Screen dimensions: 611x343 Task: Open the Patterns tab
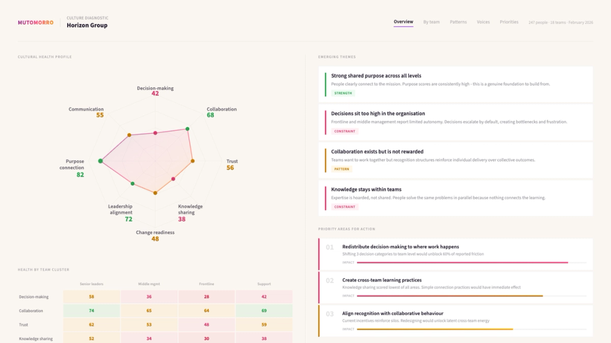458,22
